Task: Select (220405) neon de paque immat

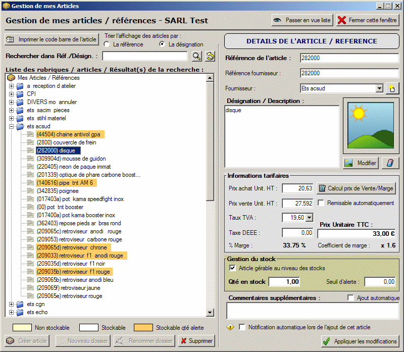Action: coord(74,167)
